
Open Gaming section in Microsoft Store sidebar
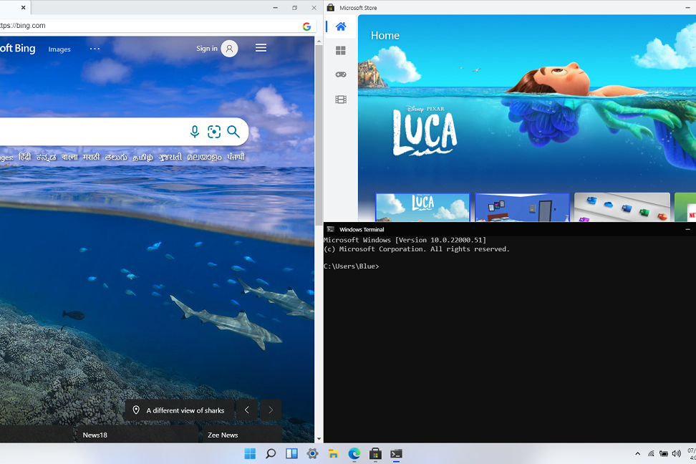(x=340, y=74)
